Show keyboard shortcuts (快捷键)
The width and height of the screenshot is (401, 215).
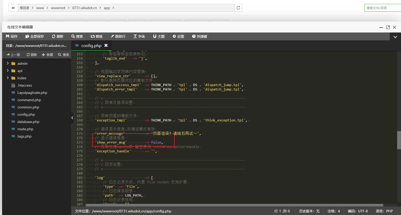(x=199, y=36)
